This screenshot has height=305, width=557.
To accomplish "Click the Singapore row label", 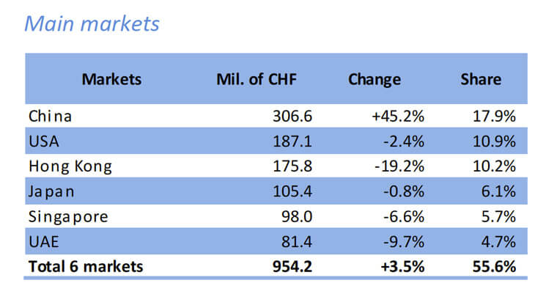I will tap(68, 216).
